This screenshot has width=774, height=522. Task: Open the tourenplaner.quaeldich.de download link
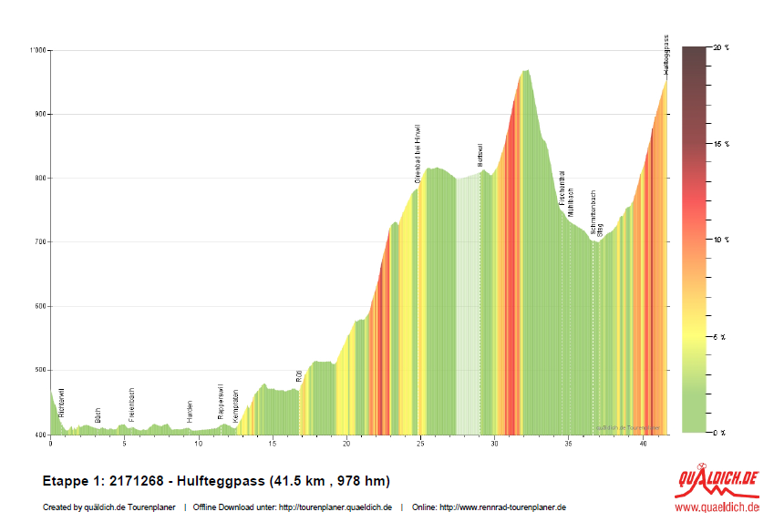tap(337, 507)
